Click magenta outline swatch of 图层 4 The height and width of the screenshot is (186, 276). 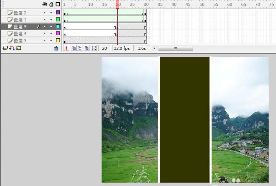[58, 33]
